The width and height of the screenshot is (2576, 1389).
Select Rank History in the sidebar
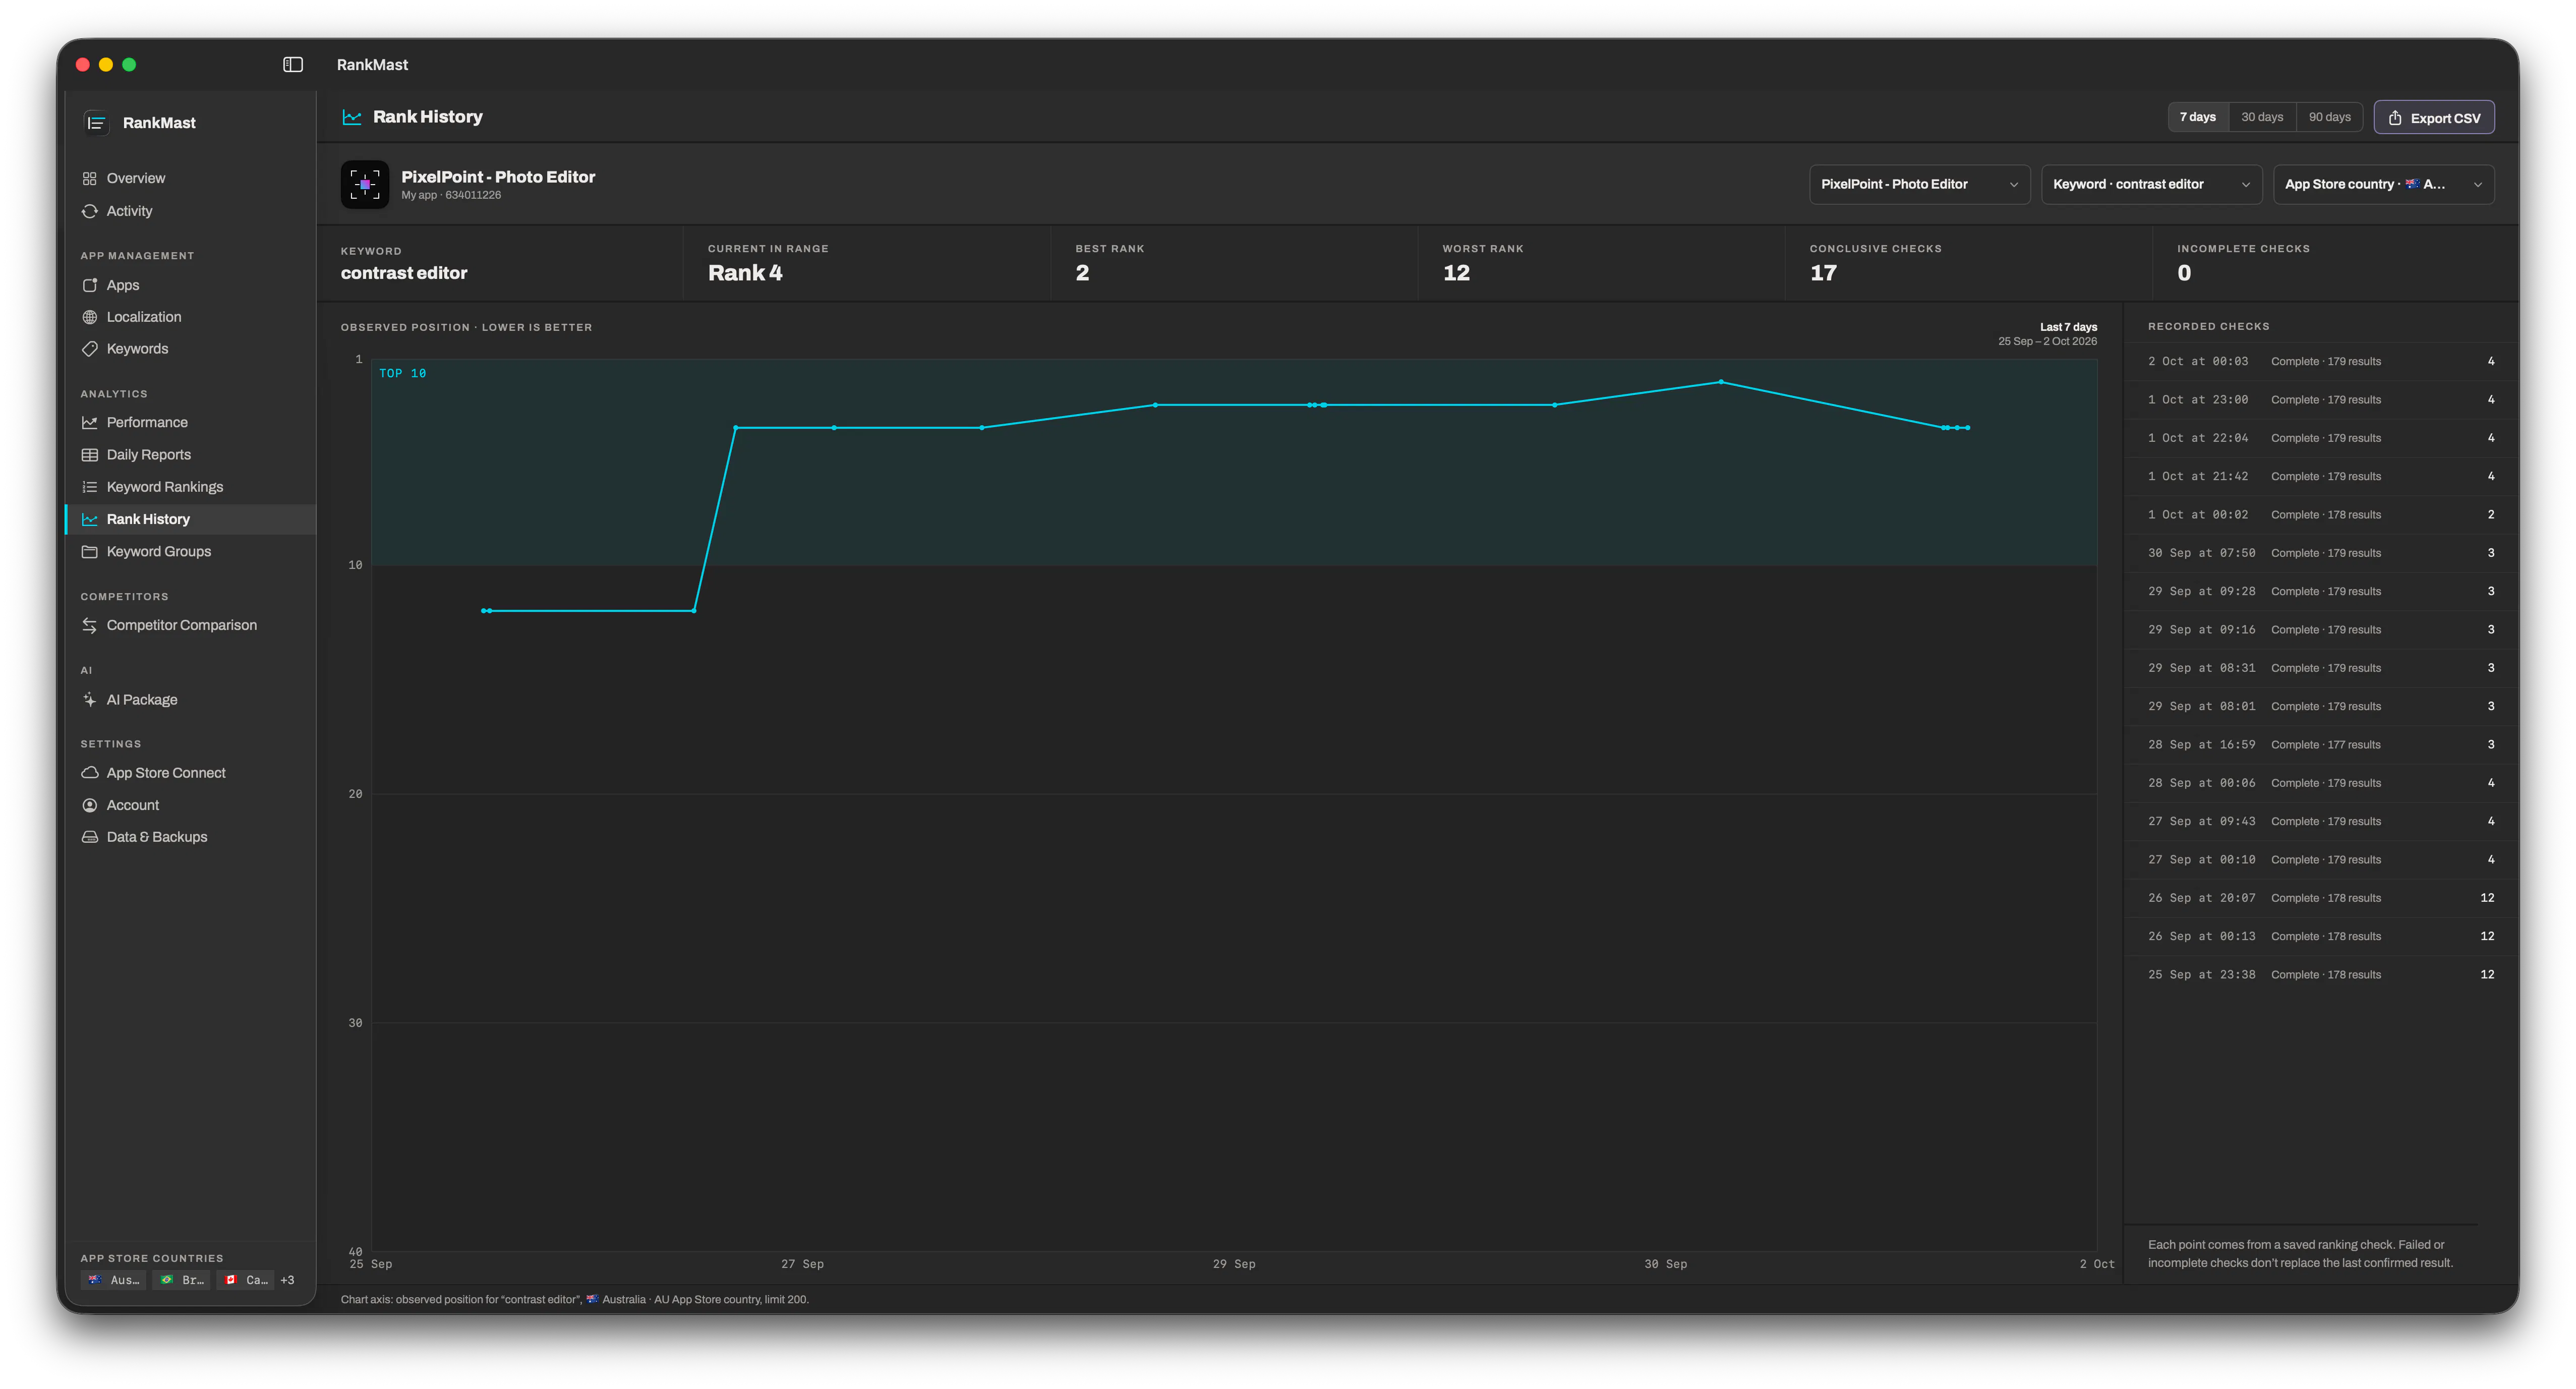(x=190, y=519)
